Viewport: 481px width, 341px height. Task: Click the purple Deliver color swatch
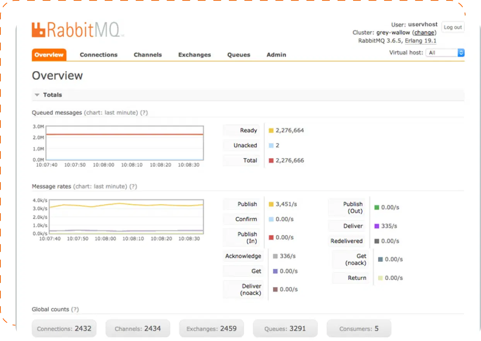pos(377,226)
